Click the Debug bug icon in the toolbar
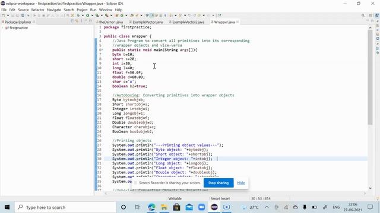 pyautogui.click(x=78, y=15)
